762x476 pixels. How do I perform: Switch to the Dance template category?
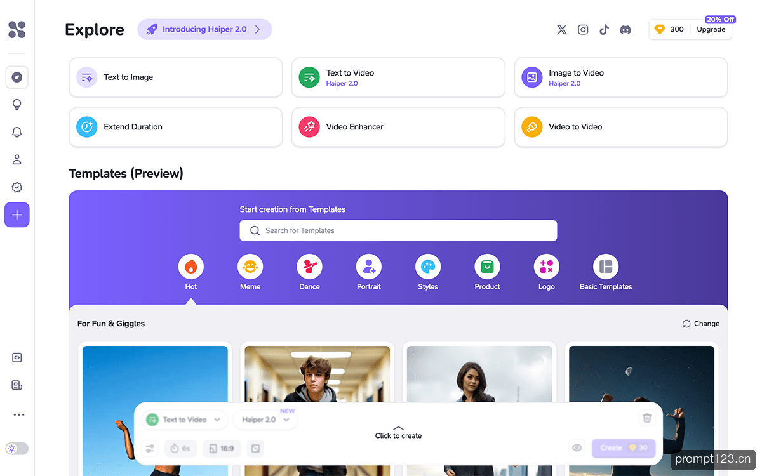tap(309, 273)
